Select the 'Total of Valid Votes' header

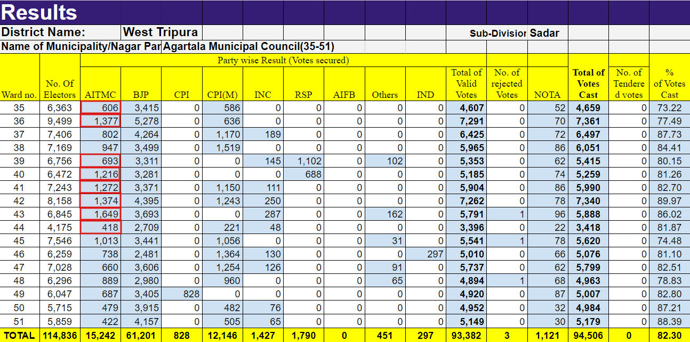466,84
